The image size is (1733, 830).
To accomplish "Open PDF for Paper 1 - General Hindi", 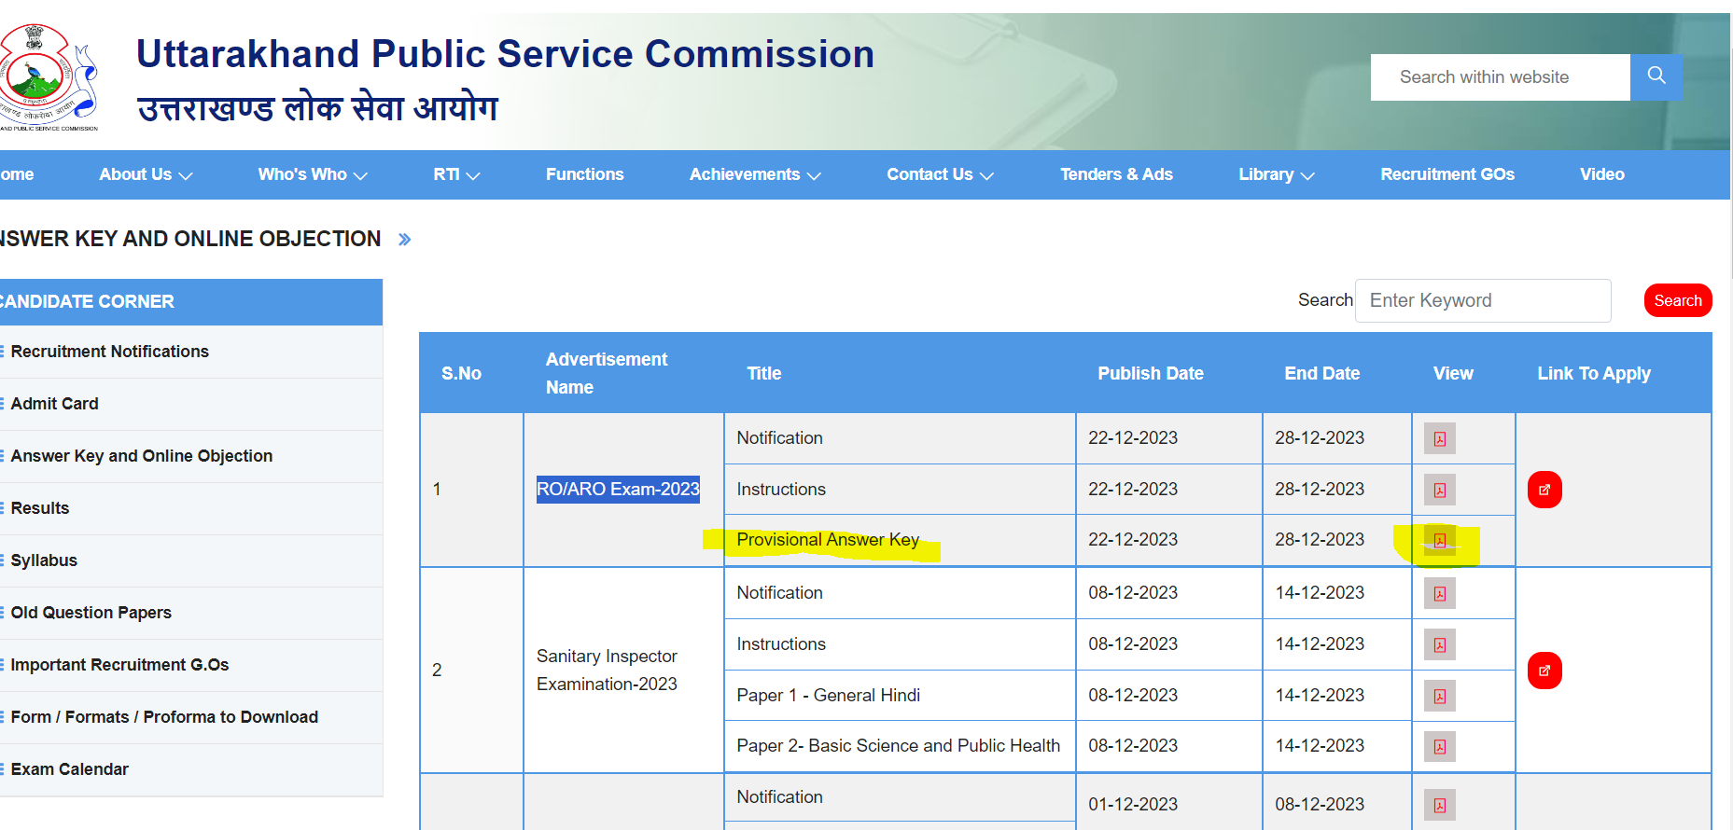I will [1440, 696].
